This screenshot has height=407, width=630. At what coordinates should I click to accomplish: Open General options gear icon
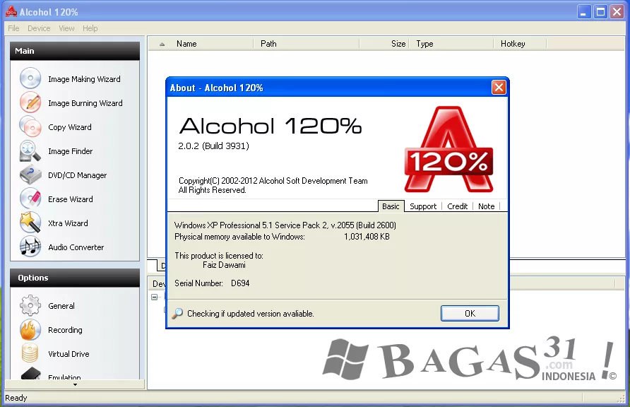coord(30,305)
